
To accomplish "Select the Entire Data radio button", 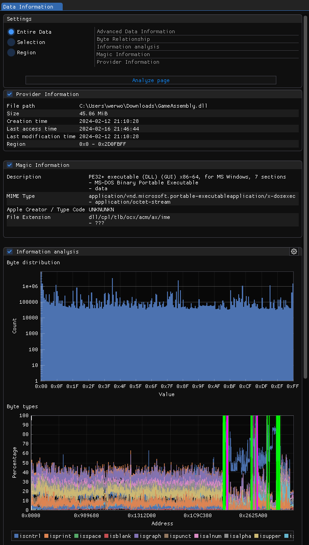I will 11,32.
